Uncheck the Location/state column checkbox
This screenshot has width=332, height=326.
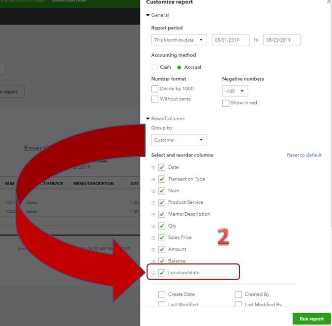click(x=161, y=273)
